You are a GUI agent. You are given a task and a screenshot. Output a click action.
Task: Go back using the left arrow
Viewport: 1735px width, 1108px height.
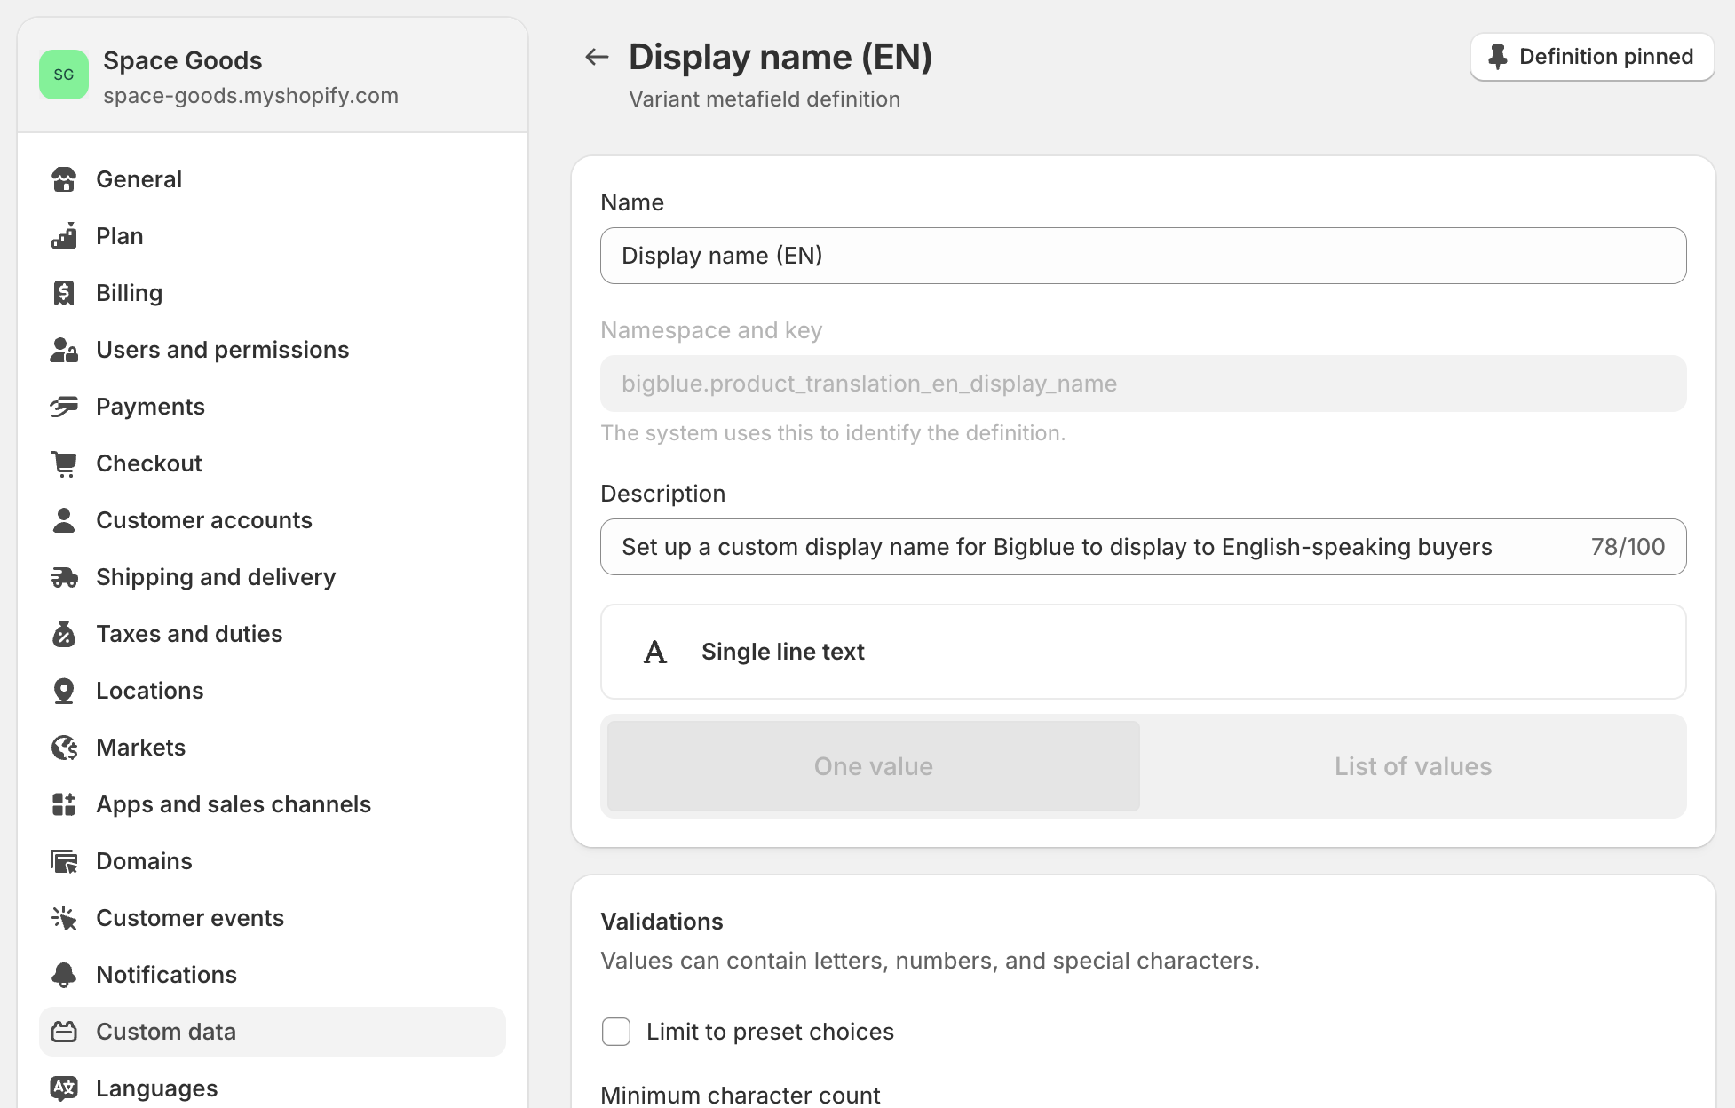597,57
